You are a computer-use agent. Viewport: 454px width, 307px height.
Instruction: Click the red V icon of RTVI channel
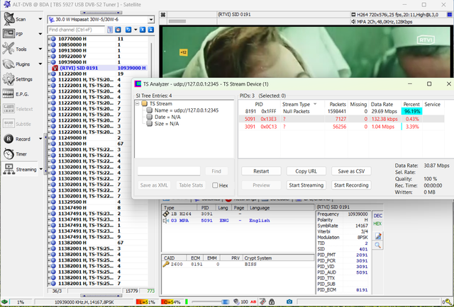click(x=55, y=68)
